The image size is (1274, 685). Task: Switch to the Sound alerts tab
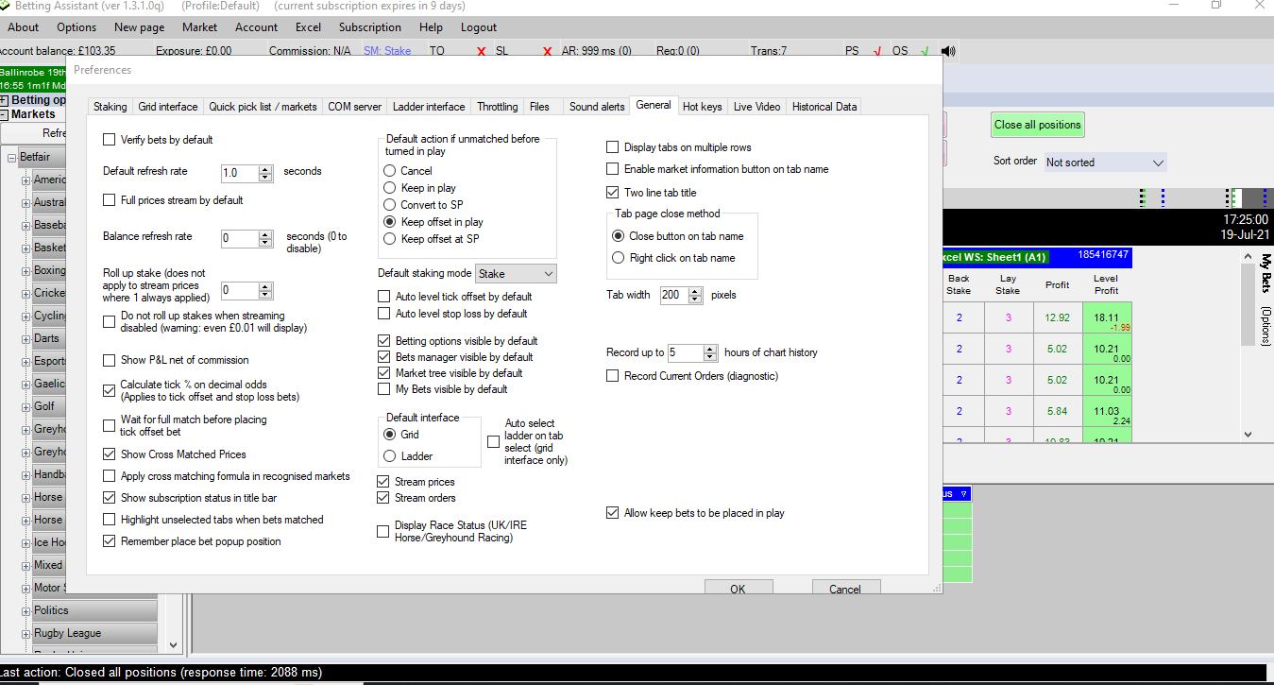pos(597,107)
